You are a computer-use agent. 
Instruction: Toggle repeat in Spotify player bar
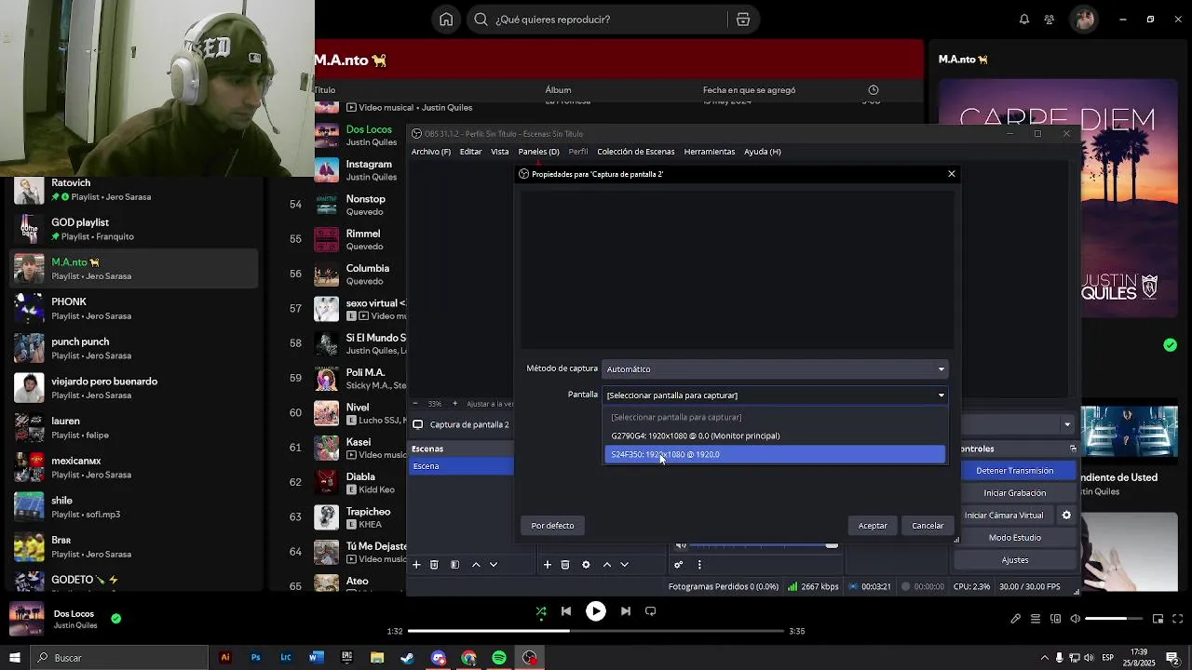(651, 611)
